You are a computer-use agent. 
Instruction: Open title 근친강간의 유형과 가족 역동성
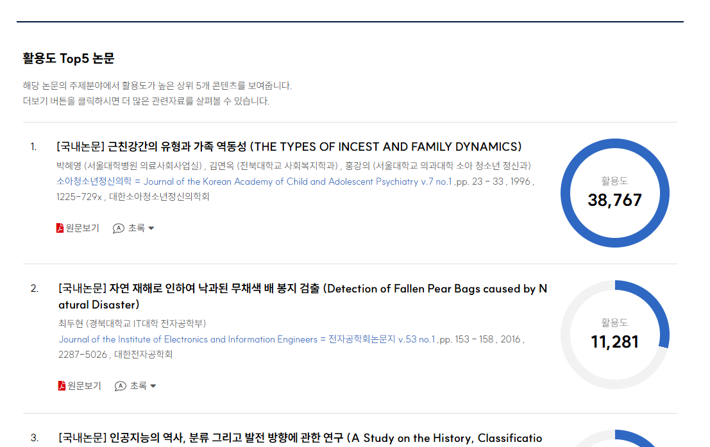coord(289,147)
